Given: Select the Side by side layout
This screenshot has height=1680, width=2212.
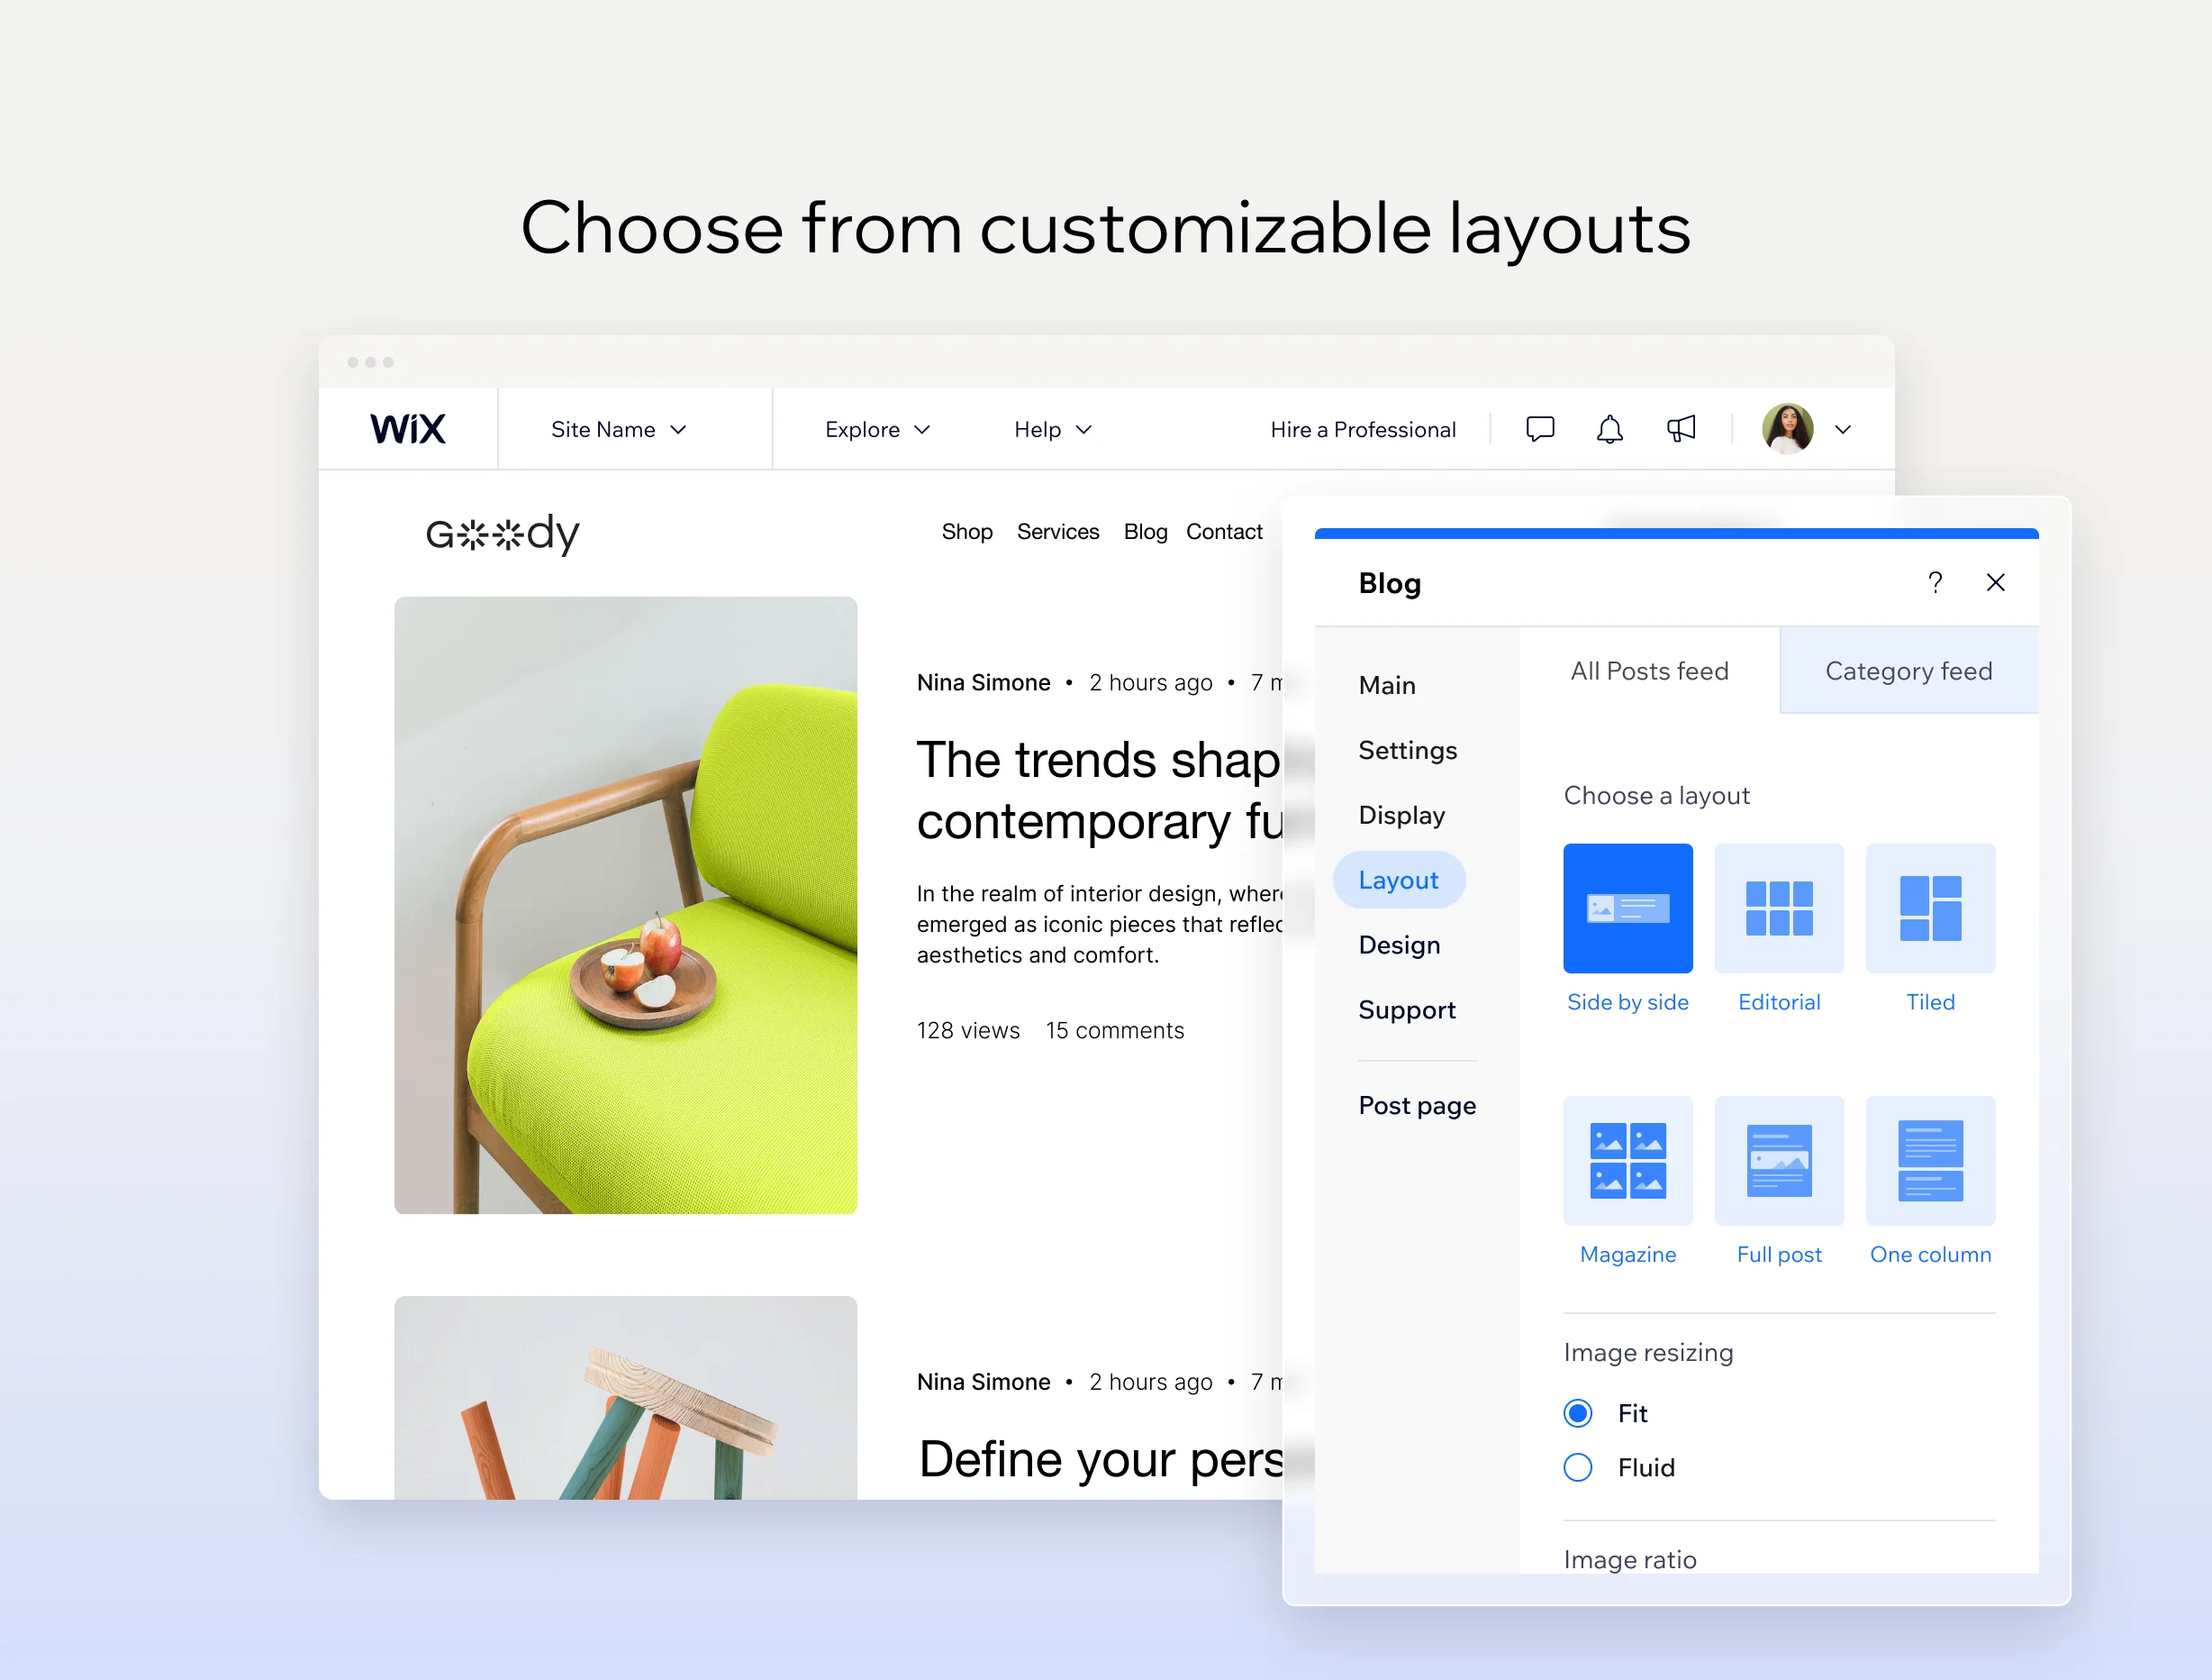Looking at the screenshot, I should pos(1625,910).
